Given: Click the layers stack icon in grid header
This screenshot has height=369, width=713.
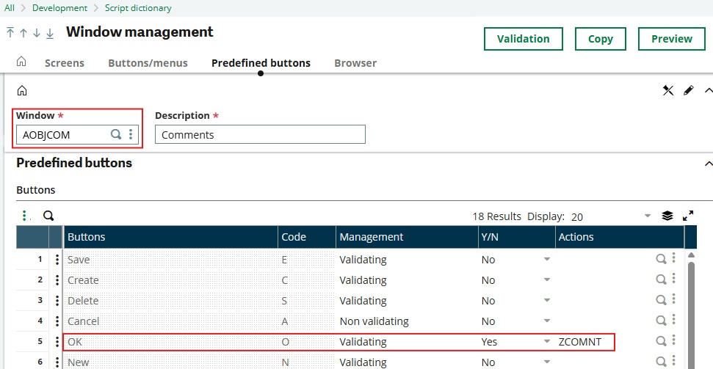Looking at the screenshot, I should [x=667, y=216].
